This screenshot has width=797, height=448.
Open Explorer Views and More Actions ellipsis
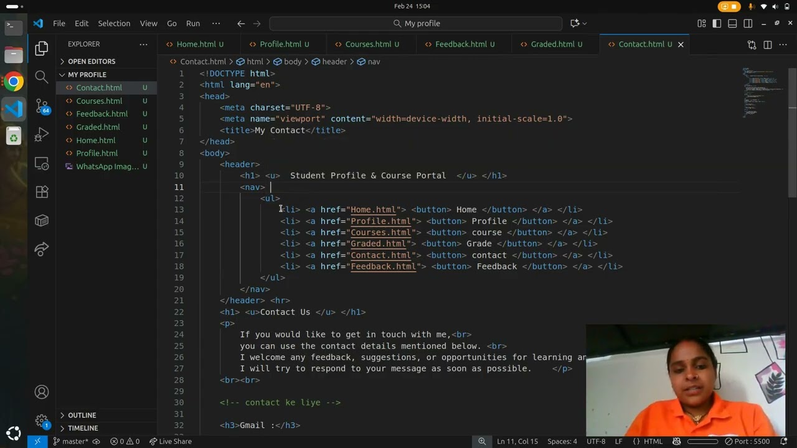(143, 44)
